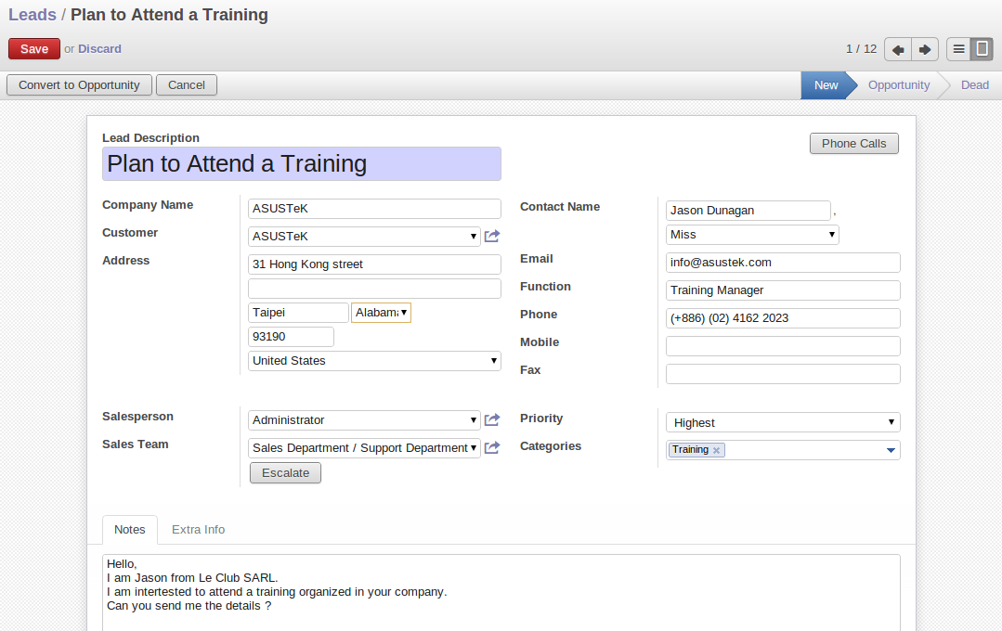Go to next lead record arrow
1002x631 pixels.
tap(925, 49)
